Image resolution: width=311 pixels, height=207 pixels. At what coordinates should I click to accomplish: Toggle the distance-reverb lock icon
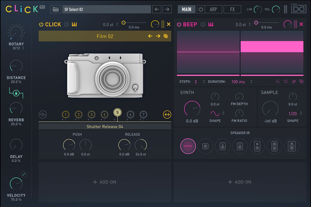(16, 93)
